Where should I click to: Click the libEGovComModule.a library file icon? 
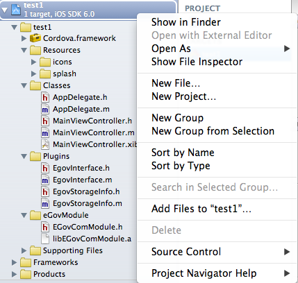click(45, 239)
